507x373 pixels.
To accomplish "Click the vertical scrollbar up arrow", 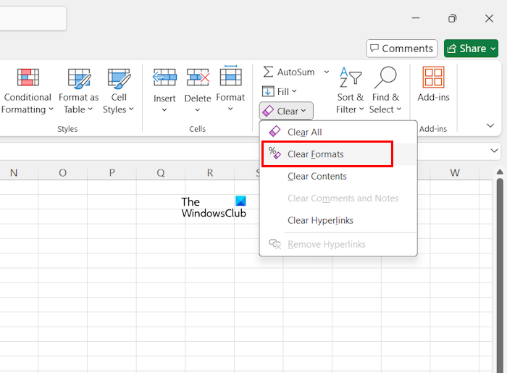I will click(x=500, y=172).
